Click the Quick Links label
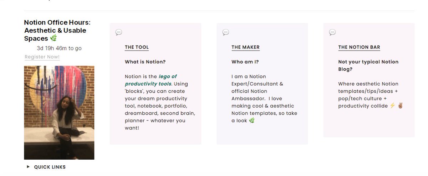Viewport: 428px width, 176px height. 50,167
